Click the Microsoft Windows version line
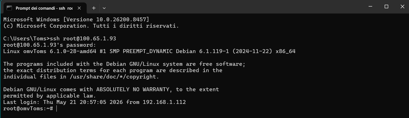The height and width of the screenshot is (118, 409). (76, 19)
